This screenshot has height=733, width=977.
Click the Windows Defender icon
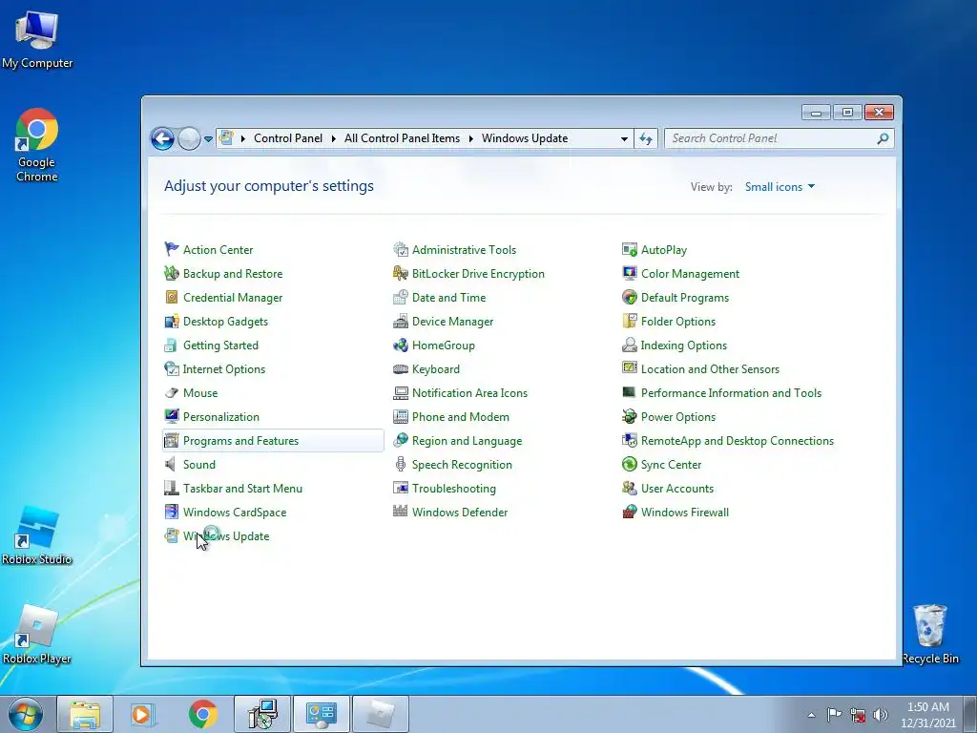[401, 512]
